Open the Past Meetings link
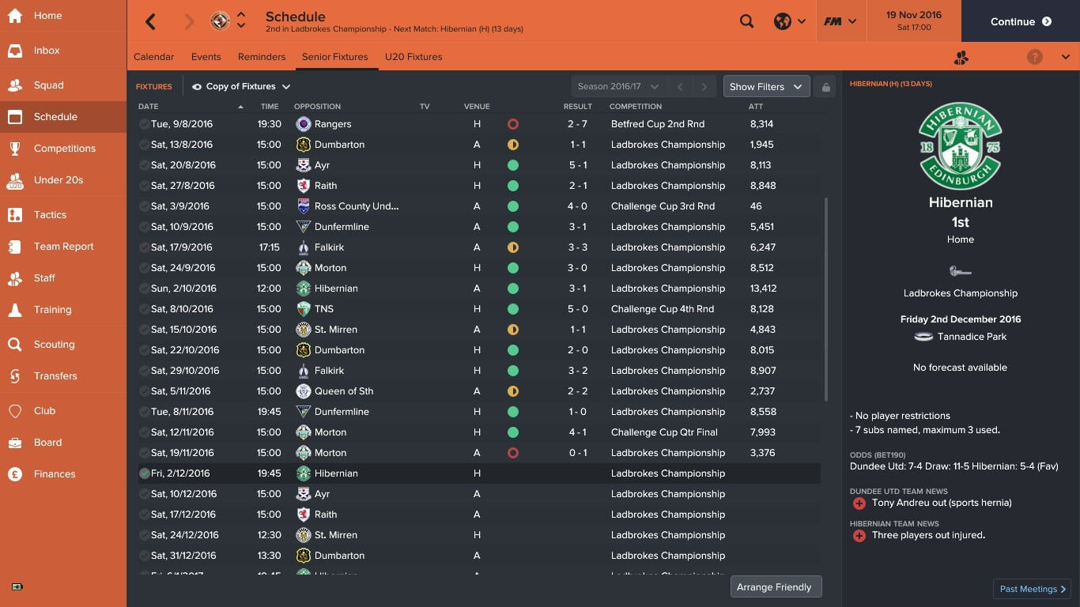Viewport: 1080px width, 607px height. coord(1033,589)
